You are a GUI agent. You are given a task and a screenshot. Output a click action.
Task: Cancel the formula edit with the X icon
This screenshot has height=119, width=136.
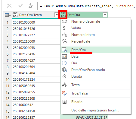click(x=9, y=6)
